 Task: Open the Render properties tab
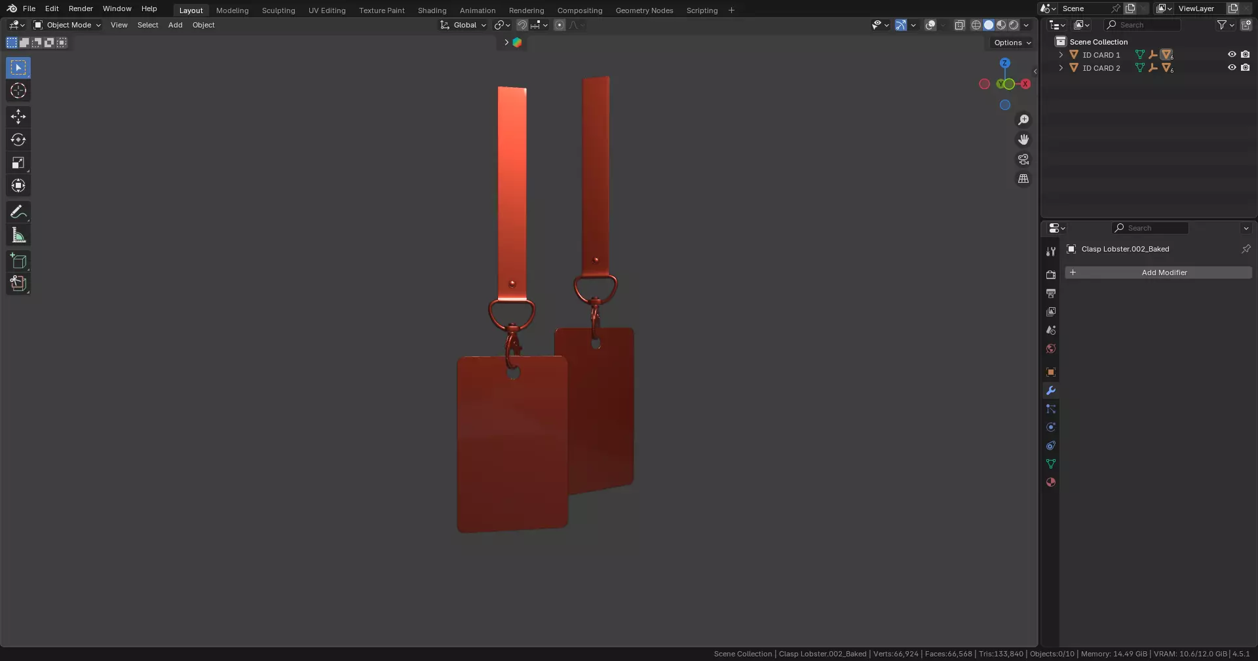1051,275
